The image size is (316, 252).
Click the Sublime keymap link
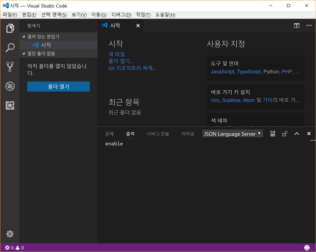(x=231, y=100)
